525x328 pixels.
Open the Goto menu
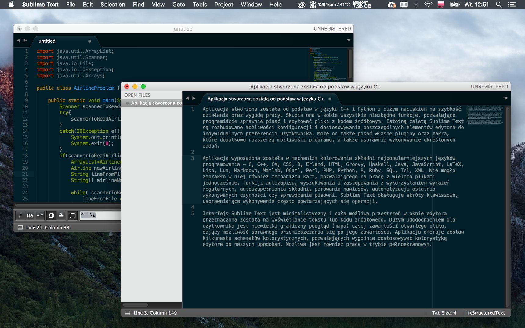click(179, 5)
